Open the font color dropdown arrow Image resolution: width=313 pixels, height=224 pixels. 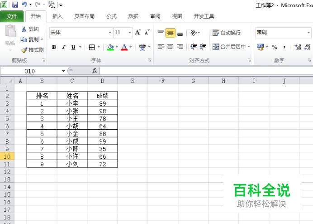coord(131,47)
